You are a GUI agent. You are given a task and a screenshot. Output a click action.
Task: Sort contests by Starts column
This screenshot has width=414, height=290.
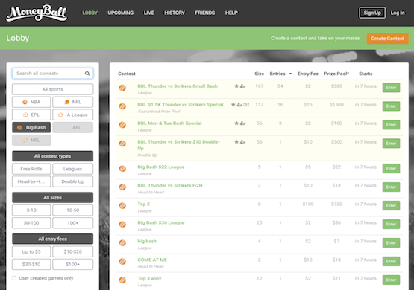(366, 74)
